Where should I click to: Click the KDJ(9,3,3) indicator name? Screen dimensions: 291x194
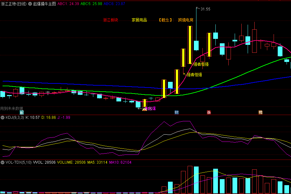(15, 118)
